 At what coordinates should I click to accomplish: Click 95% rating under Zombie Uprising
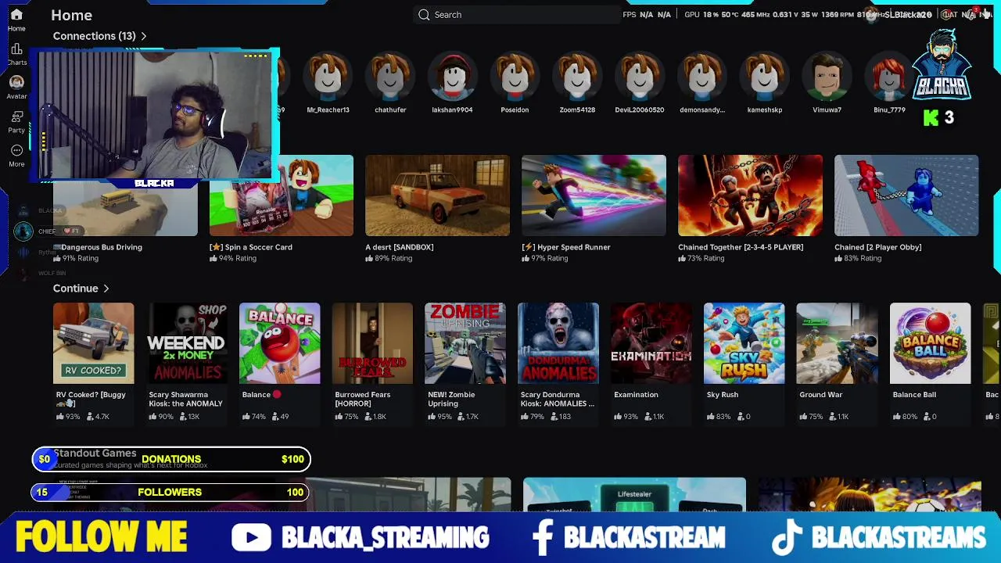(440, 417)
